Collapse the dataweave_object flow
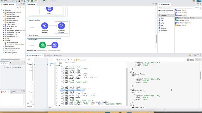 [28, 20]
